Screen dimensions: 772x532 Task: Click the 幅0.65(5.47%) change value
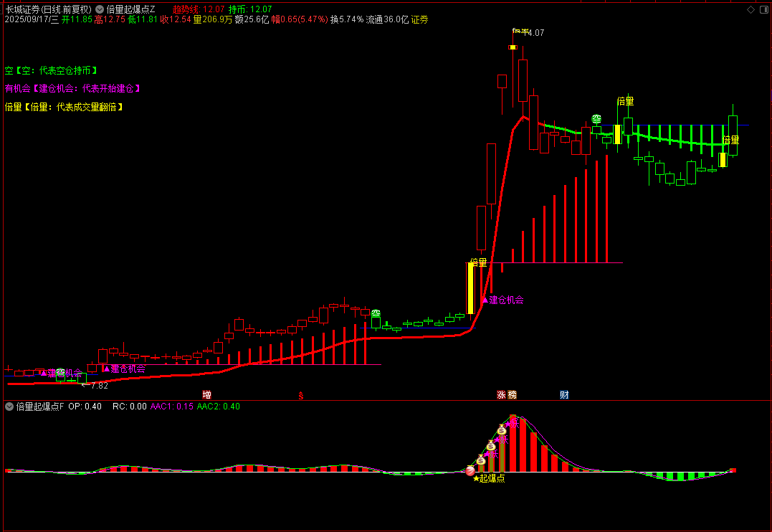click(300, 19)
